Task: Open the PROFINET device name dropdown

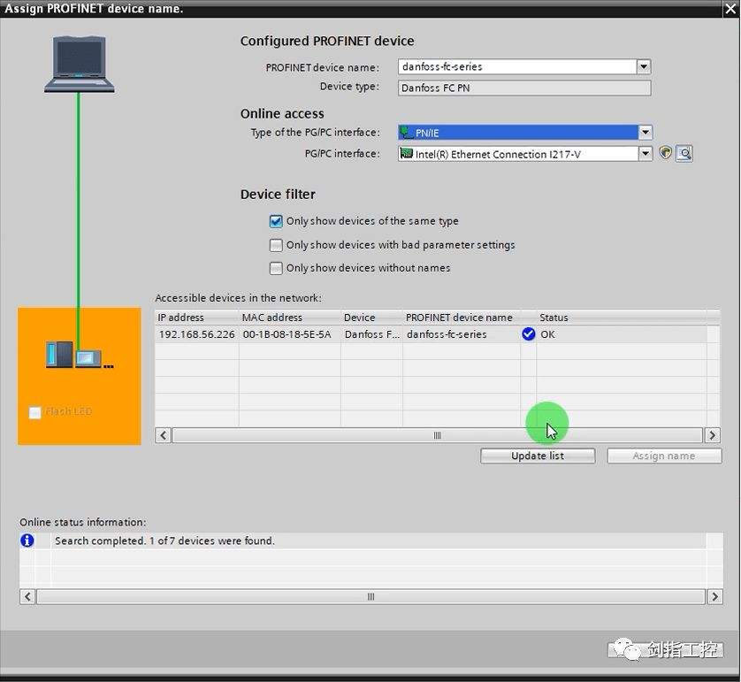Action: click(x=644, y=67)
